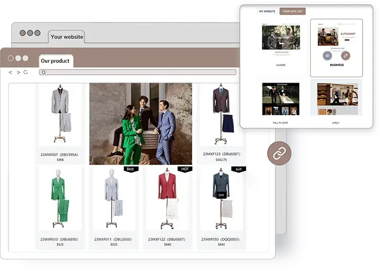
Task: Select the Template List tab
Action: coord(292,11)
